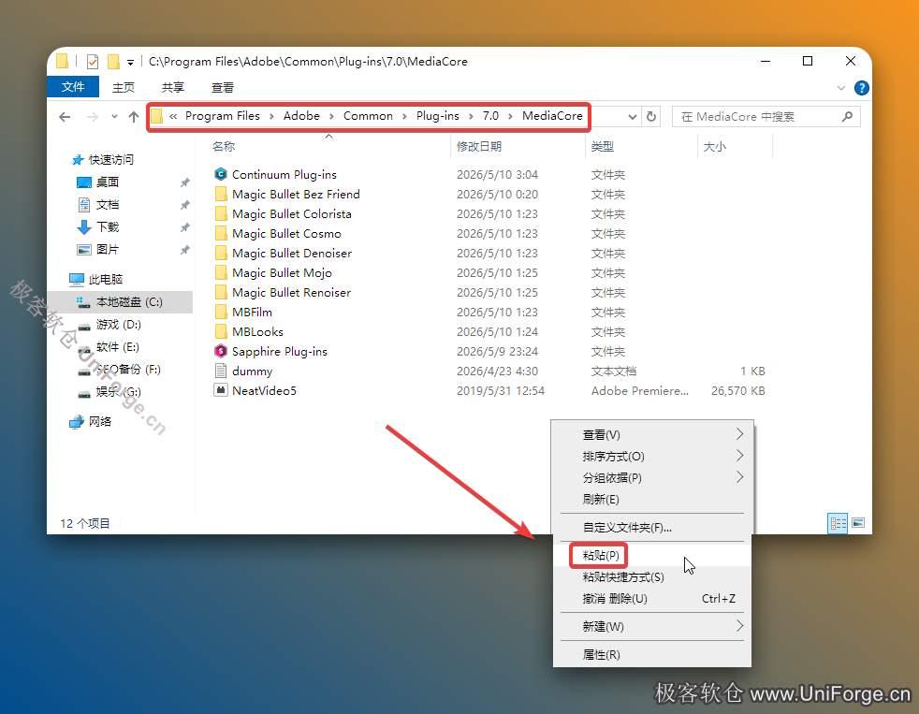Switch to large thumbnails view icon
The height and width of the screenshot is (714, 919).
(x=858, y=522)
